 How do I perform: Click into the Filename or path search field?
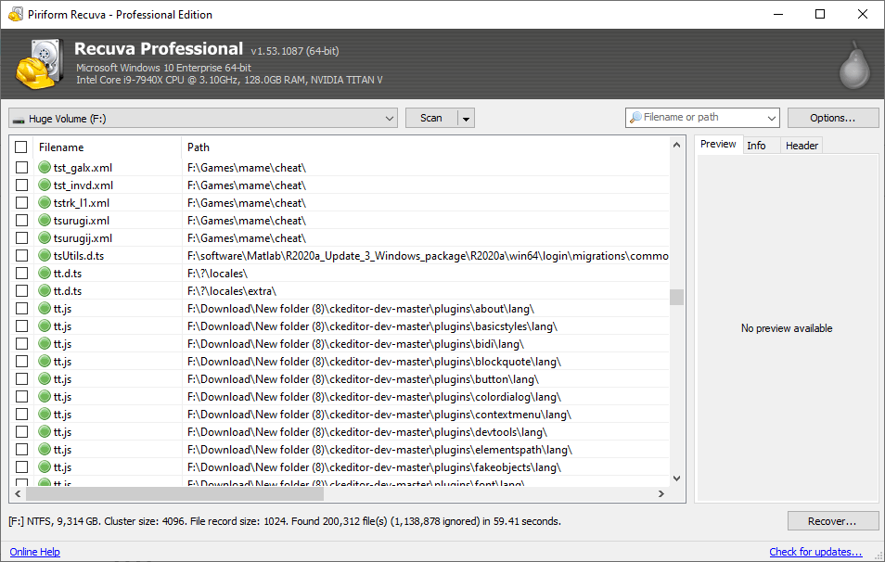[x=702, y=118]
